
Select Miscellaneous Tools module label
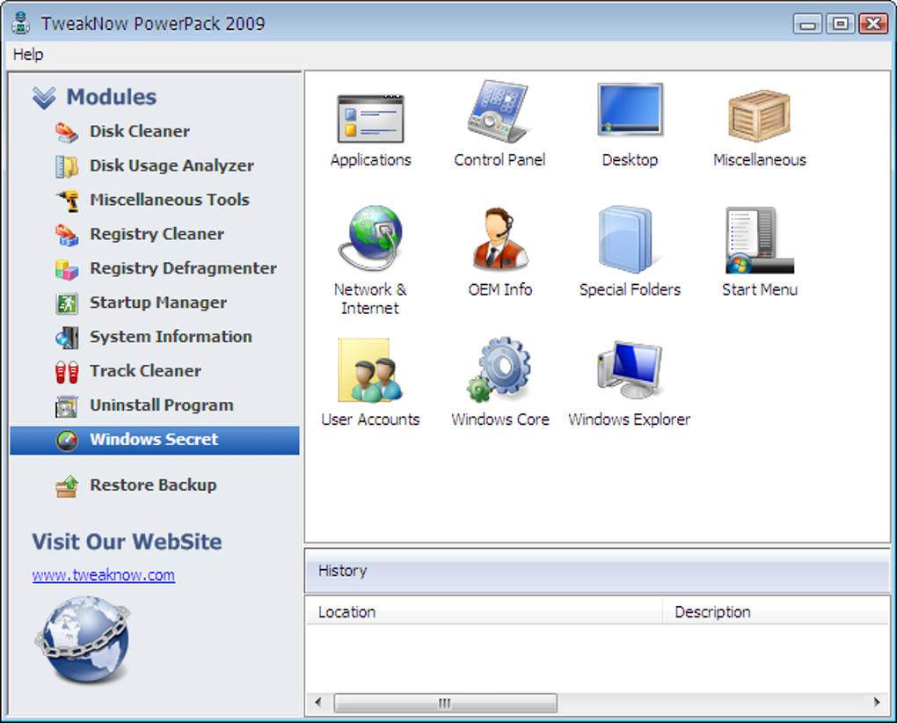170,201
